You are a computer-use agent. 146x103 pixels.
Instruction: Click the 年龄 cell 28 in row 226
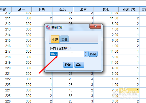[63, 101]
